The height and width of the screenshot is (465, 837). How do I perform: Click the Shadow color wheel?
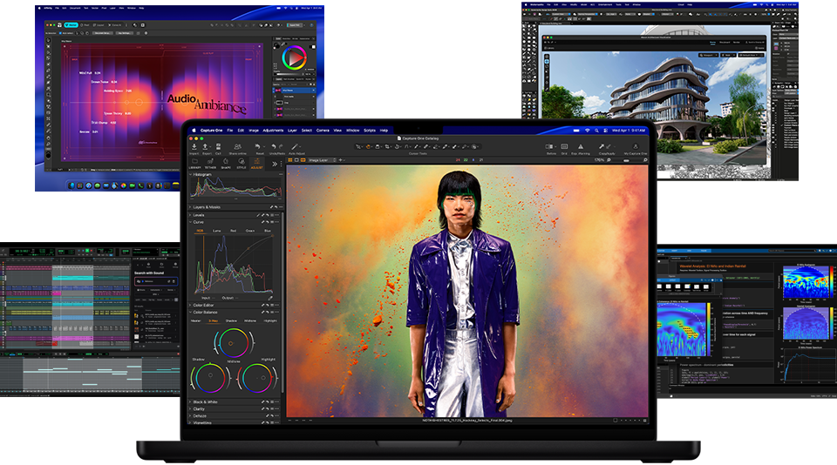(210, 377)
